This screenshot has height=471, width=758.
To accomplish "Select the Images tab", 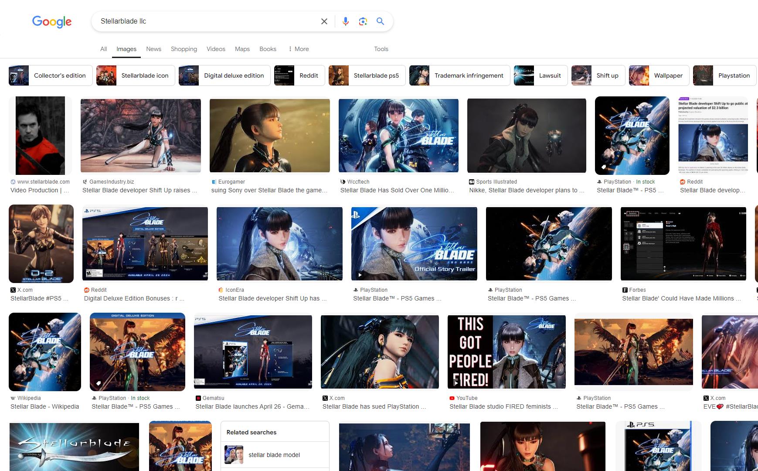I will (126, 49).
